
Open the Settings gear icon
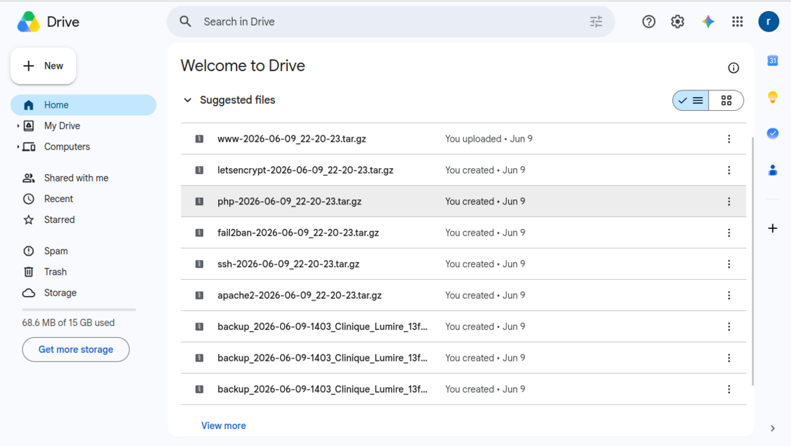(678, 22)
